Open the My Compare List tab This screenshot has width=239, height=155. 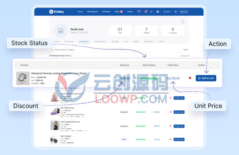pyautogui.click(x=100, y=42)
